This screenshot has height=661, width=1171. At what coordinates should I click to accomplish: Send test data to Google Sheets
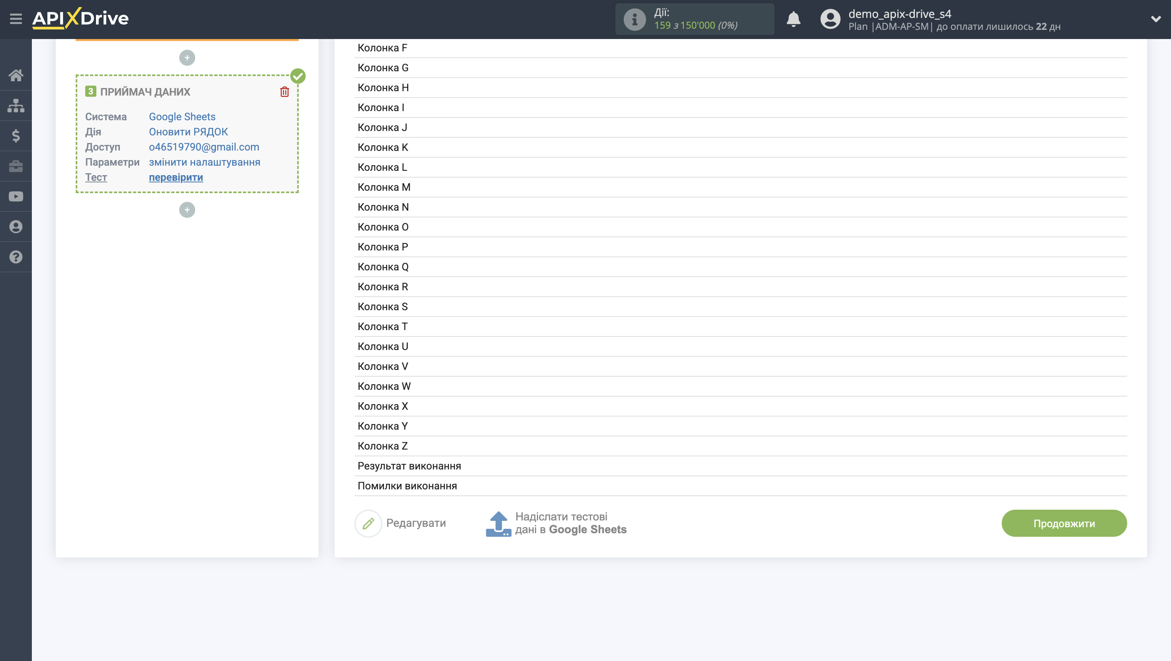click(570, 523)
